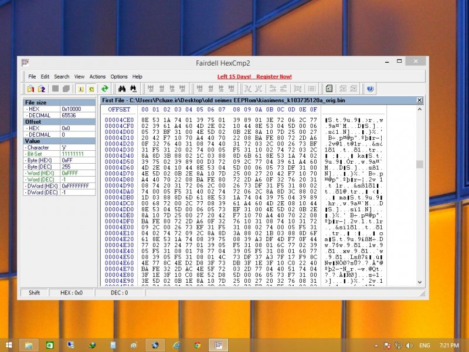This screenshot has height=352, width=469.
Task: Click offset row 00004E00
Action: pyautogui.click(x=119, y=227)
